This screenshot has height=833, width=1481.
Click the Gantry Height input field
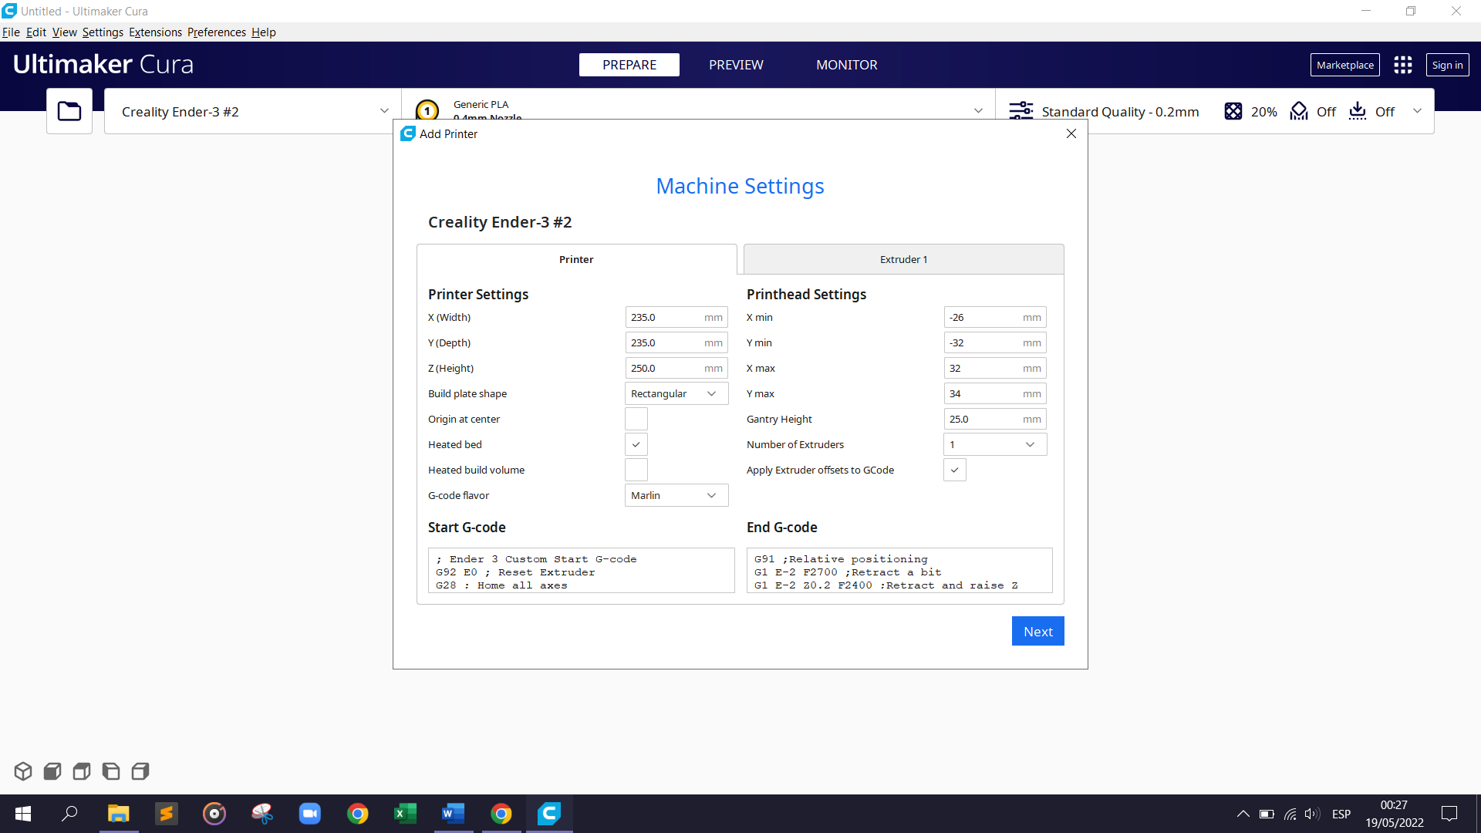click(995, 419)
